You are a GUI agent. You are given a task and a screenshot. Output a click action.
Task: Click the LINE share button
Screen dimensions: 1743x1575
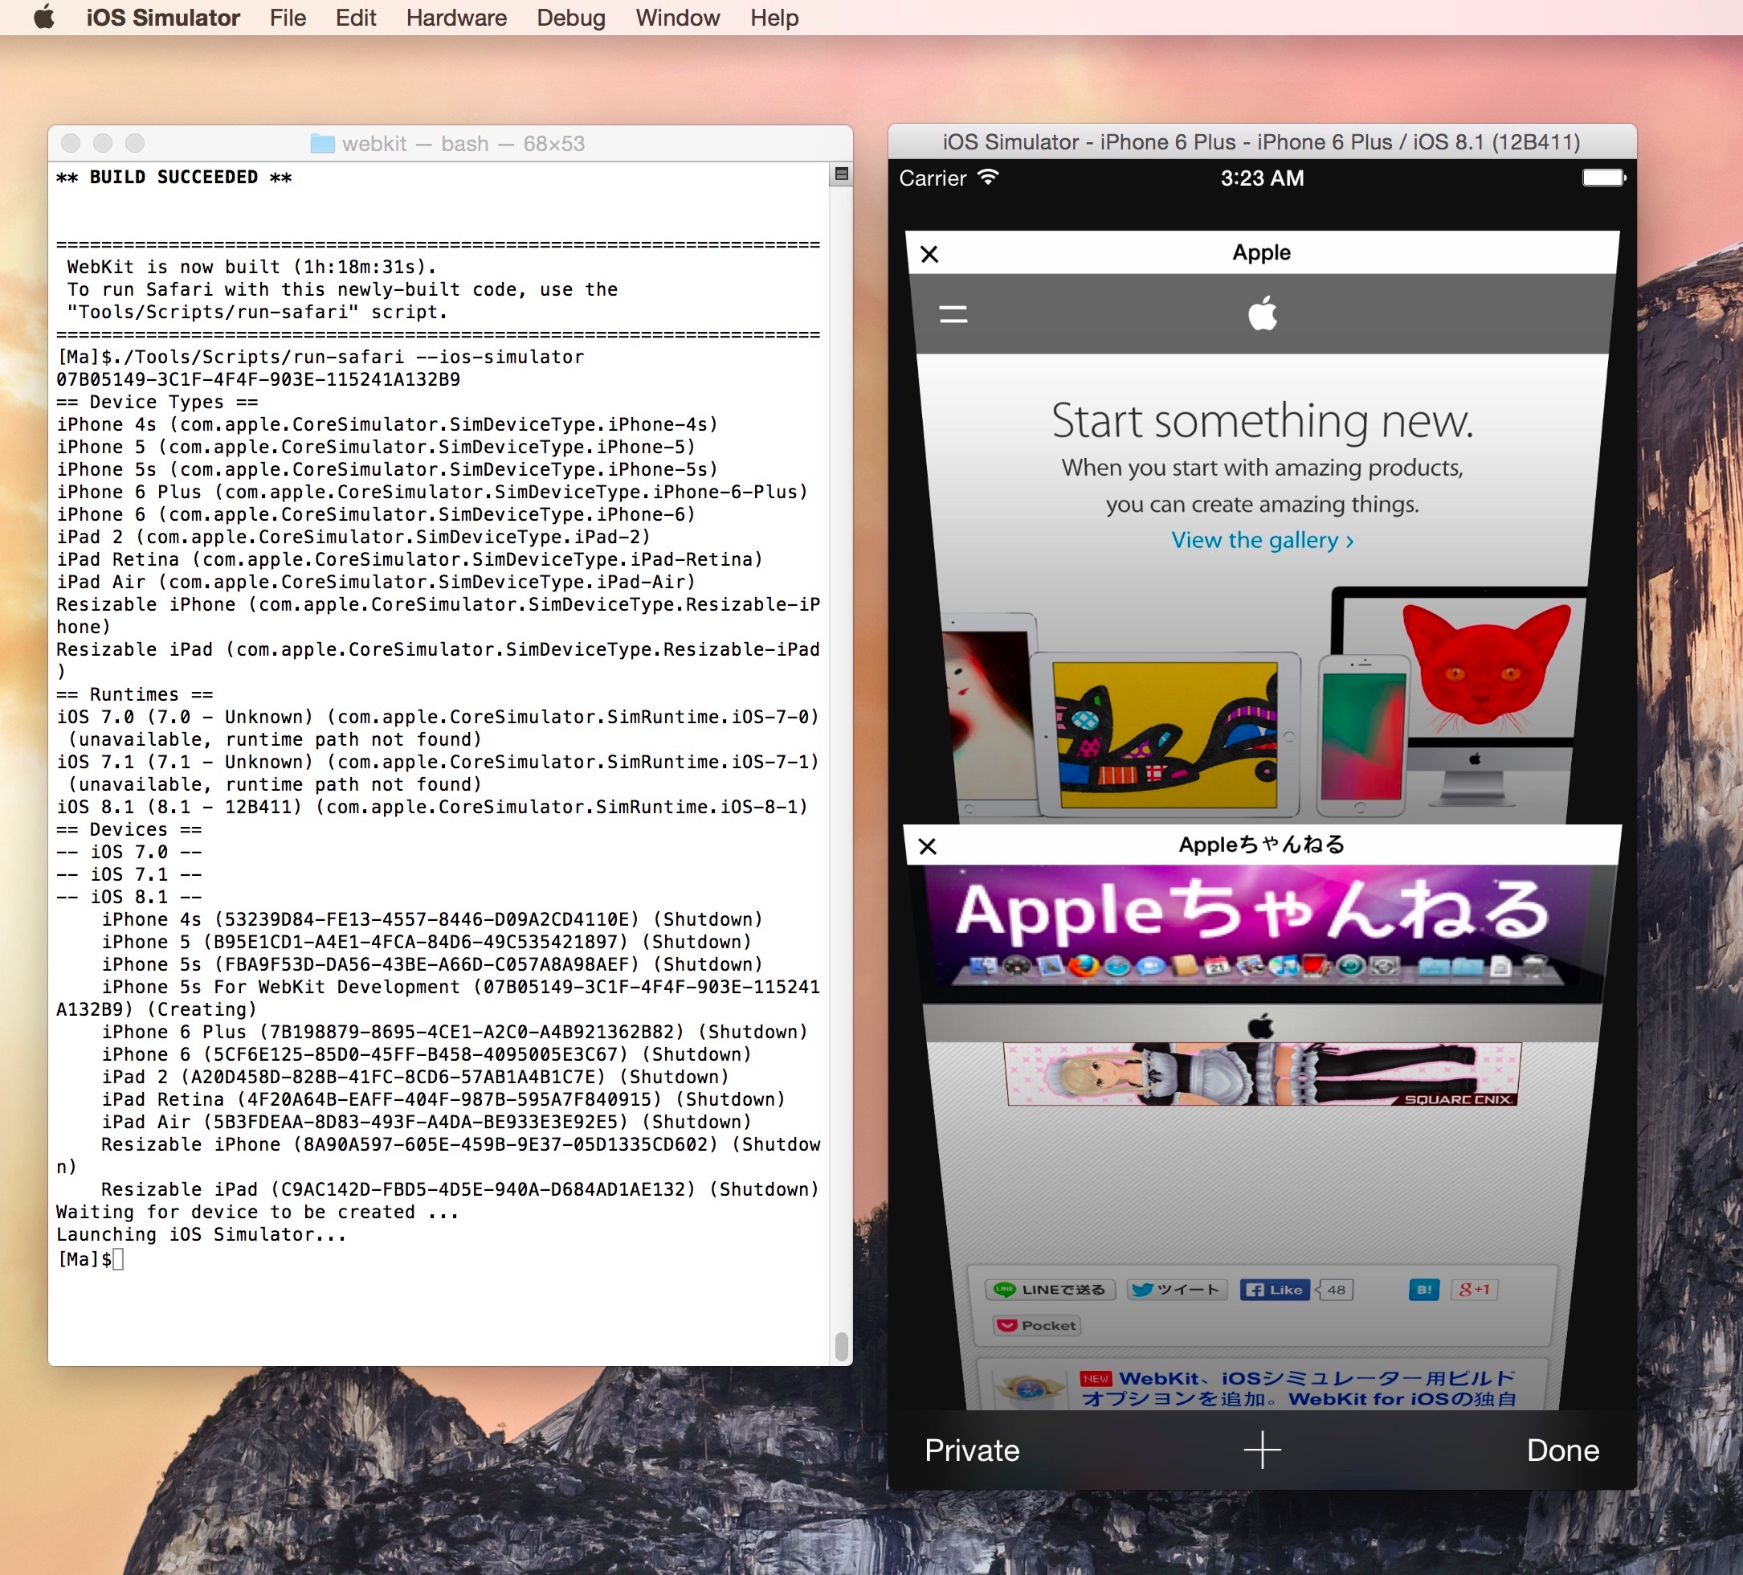1051,1290
